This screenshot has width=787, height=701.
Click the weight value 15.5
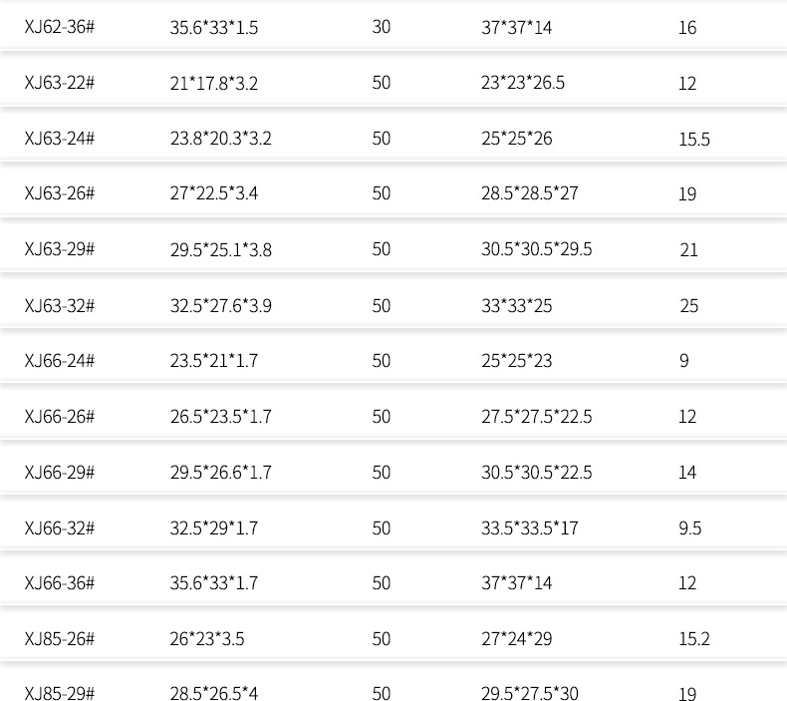point(693,140)
